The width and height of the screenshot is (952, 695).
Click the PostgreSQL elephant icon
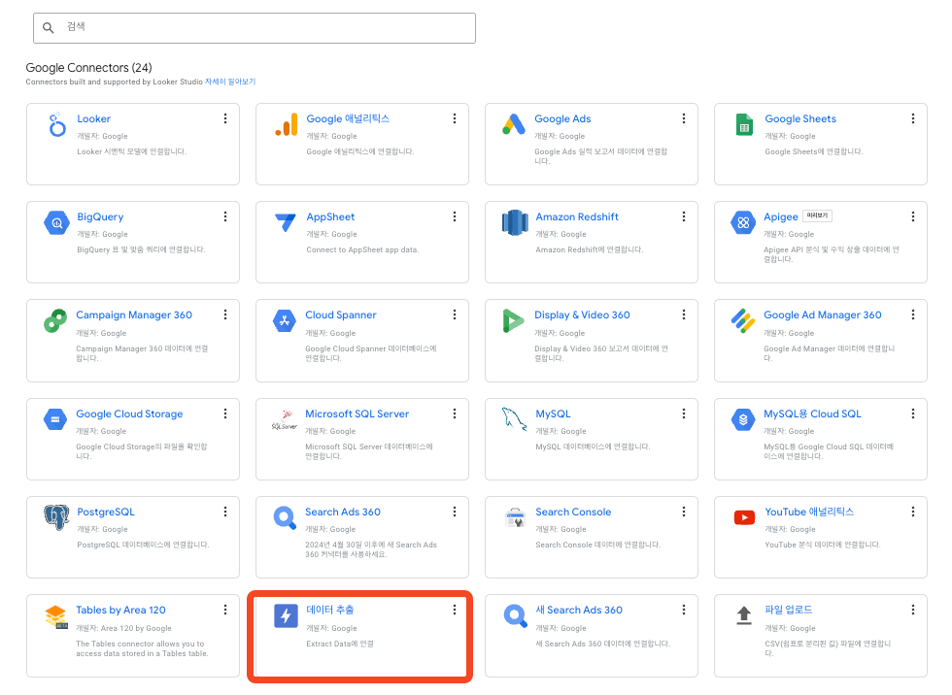56,517
